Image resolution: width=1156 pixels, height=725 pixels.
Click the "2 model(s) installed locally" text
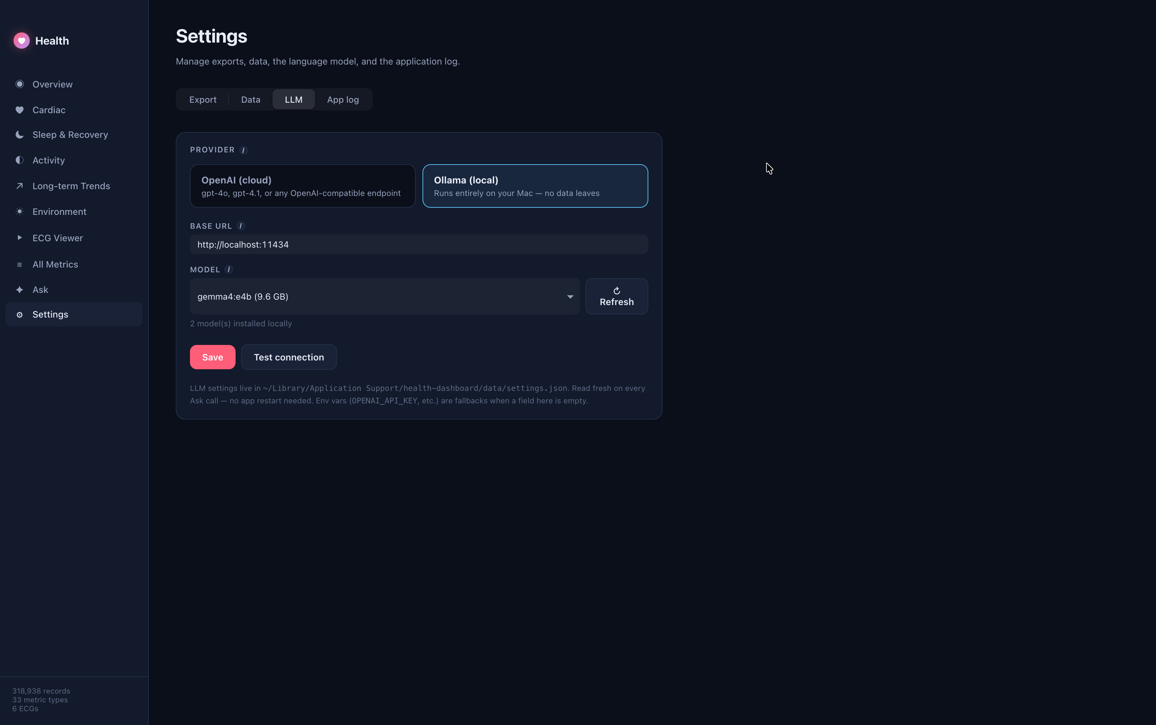pyautogui.click(x=241, y=324)
